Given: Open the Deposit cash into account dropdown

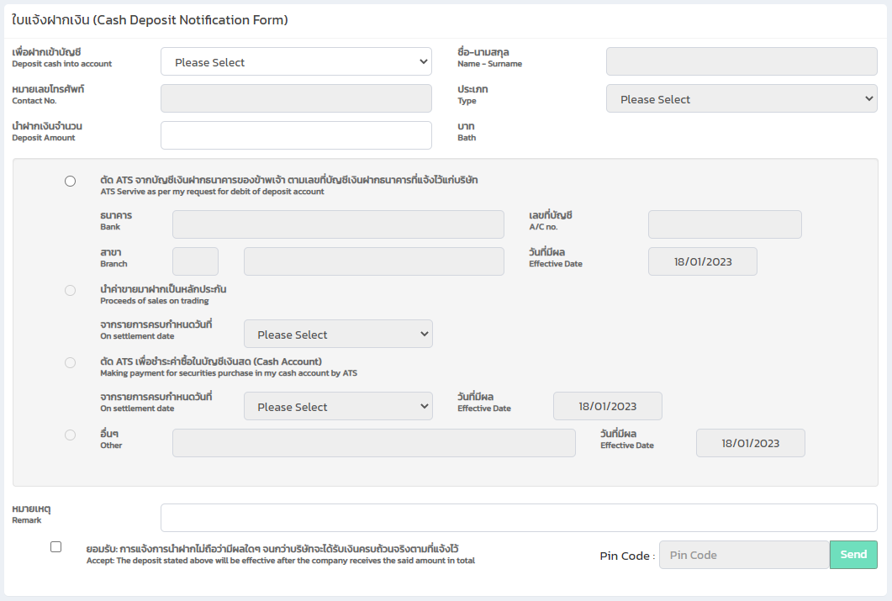Looking at the screenshot, I should (x=296, y=61).
